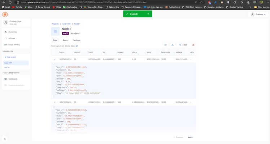Viewport: 270px width, 144px height.
Task: Collapse the first data row with bus_v 3.917
Action: tap(55, 59)
